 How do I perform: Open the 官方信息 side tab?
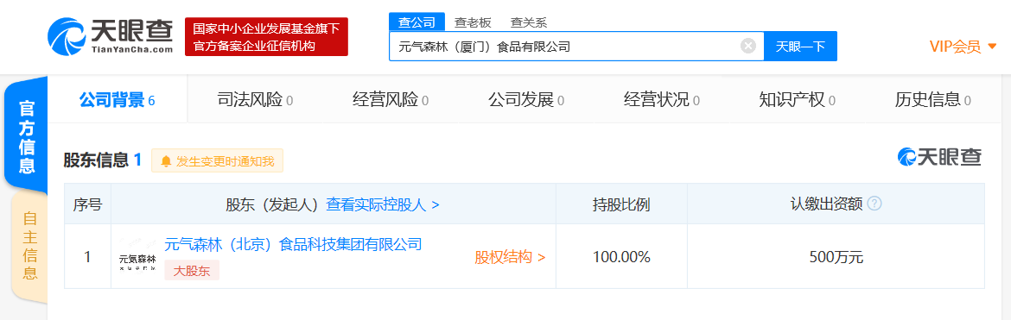tap(27, 136)
